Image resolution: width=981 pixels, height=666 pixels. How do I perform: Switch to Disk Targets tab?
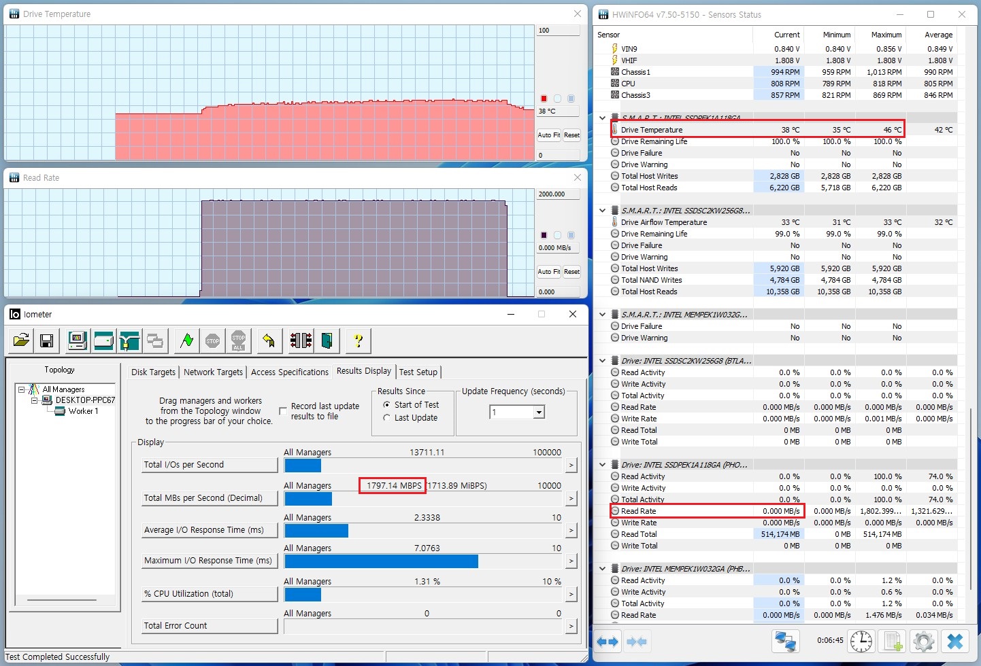(x=153, y=372)
